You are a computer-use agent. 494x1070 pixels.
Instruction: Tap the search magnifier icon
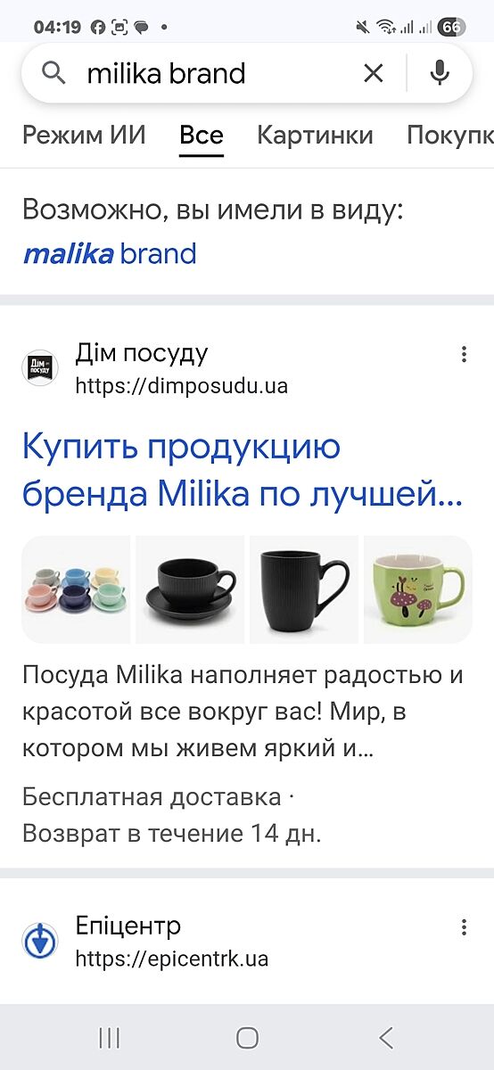coord(54,73)
